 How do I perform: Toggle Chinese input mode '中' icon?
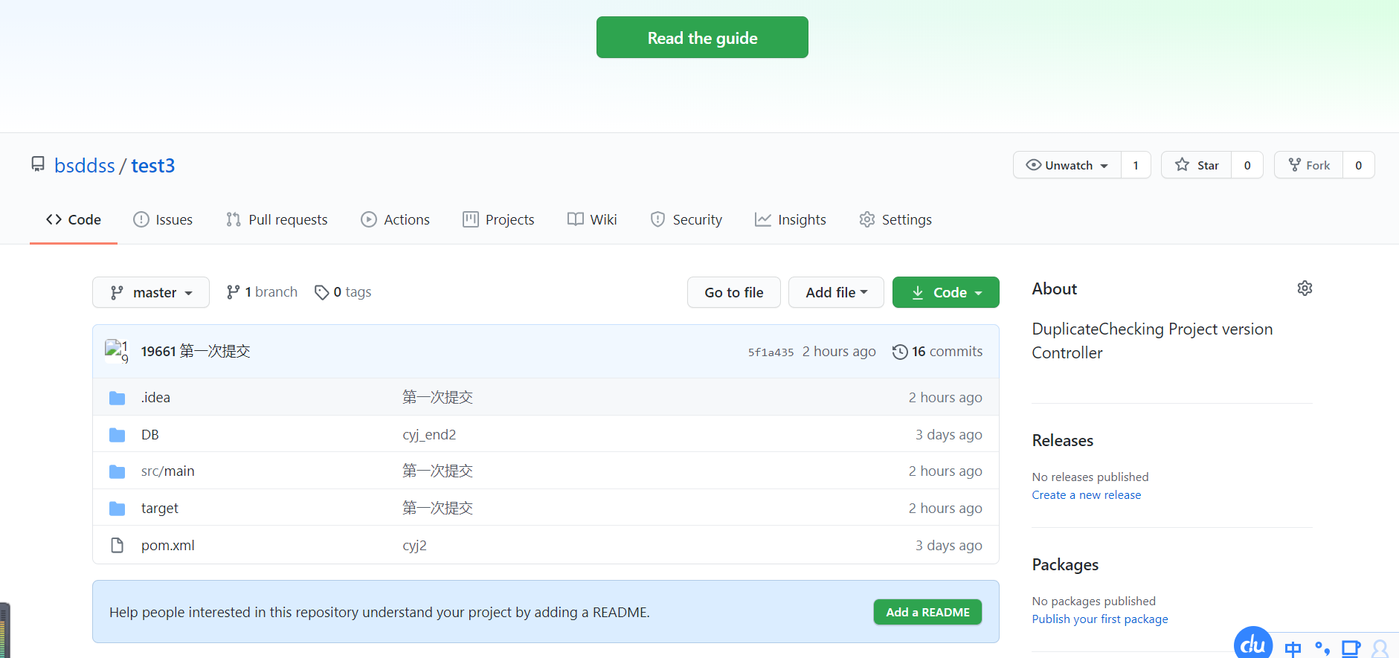pos(1293,648)
